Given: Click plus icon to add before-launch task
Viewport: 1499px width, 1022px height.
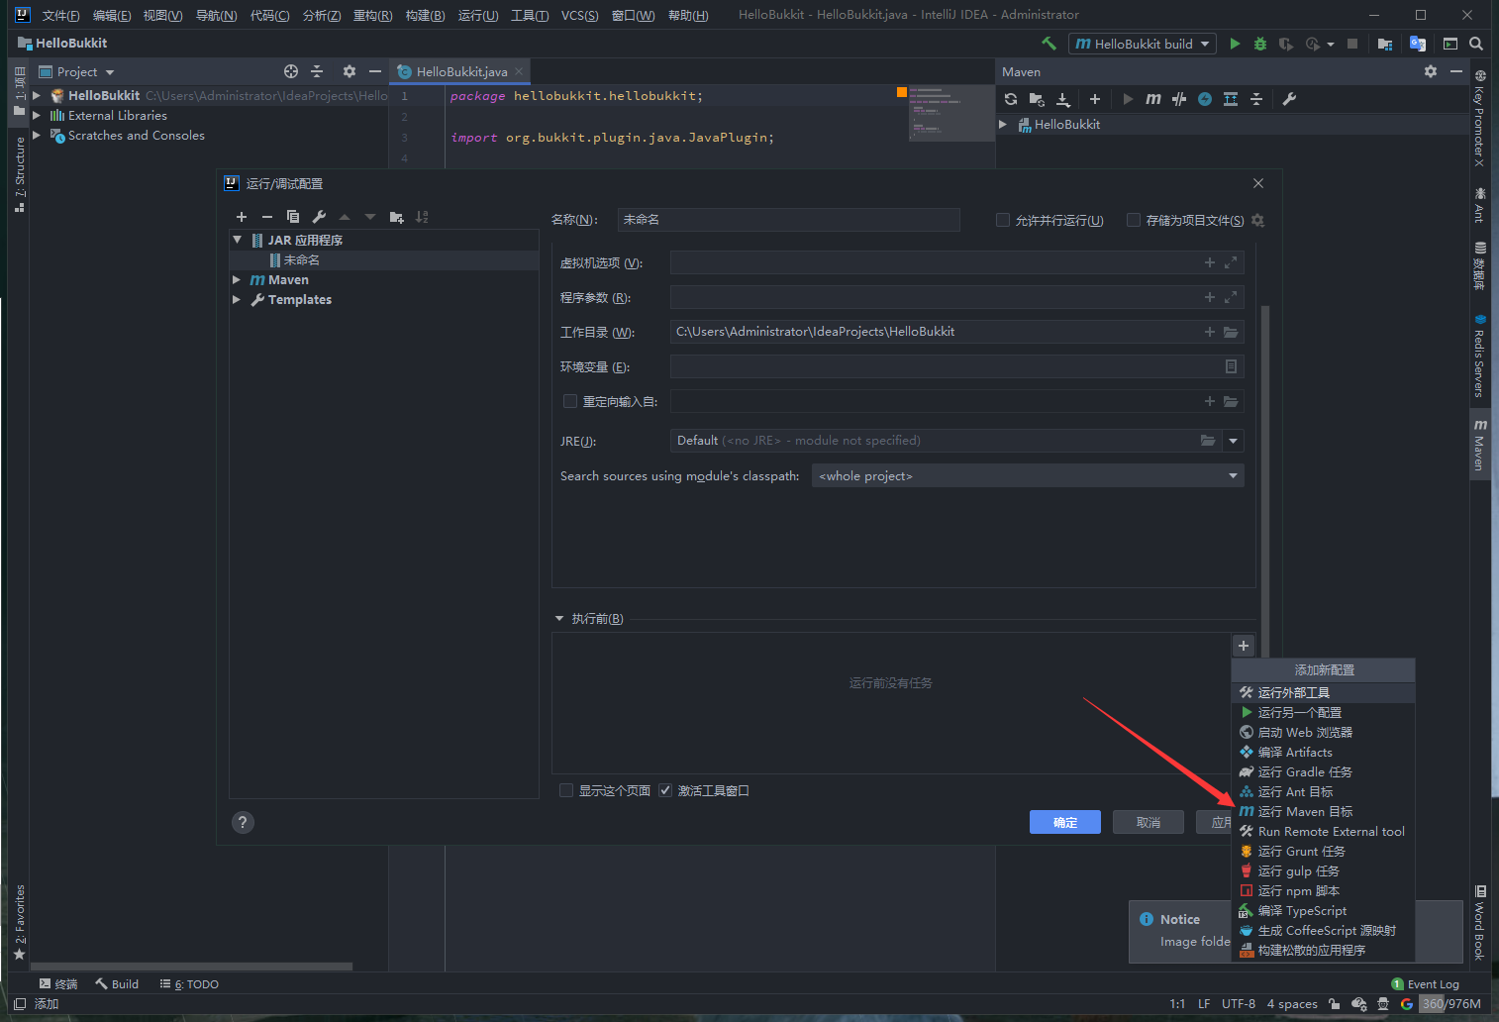Looking at the screenshot, I should pyautogui.click(x=1244, y=646).
